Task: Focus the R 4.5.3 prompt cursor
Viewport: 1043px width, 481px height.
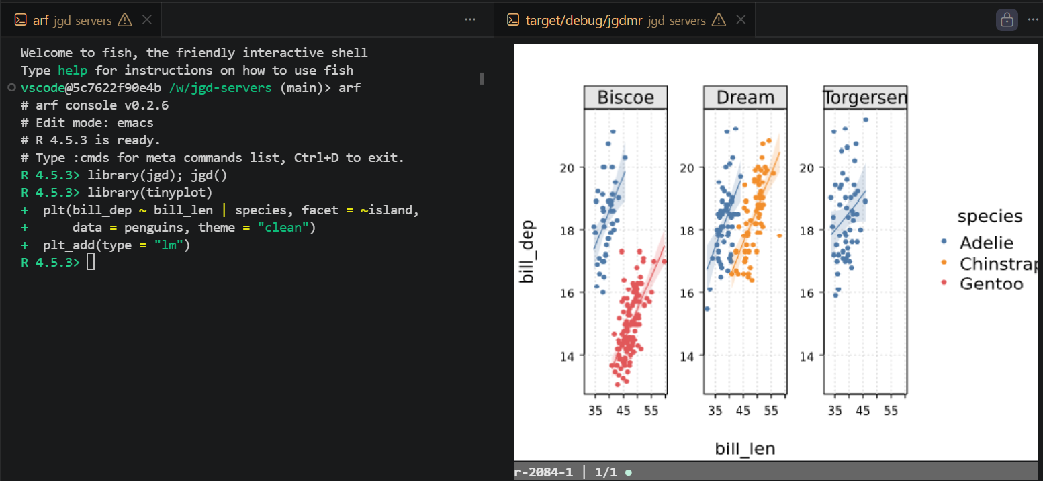Action: coord(91,262)
